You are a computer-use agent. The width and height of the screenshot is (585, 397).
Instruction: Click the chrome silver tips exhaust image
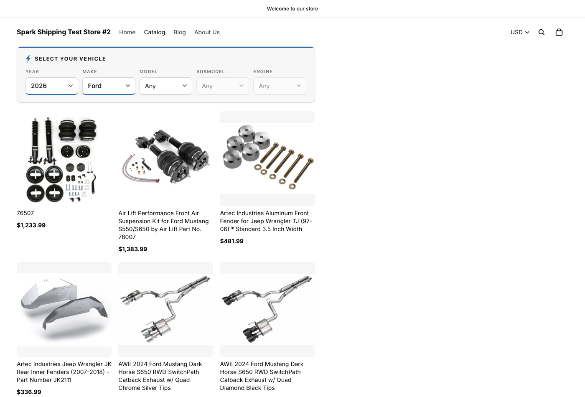click(166, 310)
